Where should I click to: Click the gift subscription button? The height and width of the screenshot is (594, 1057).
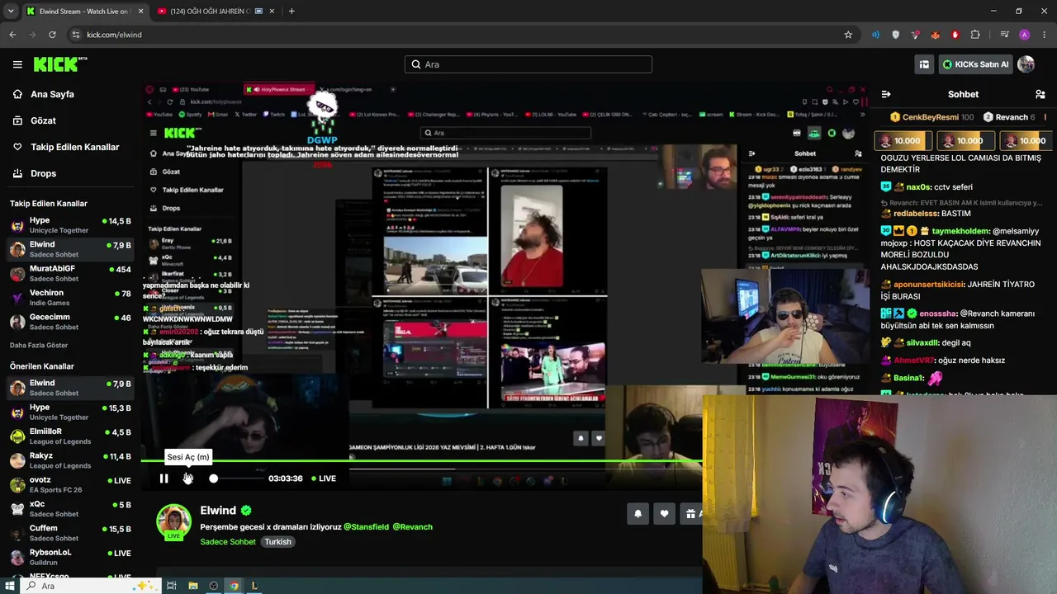click(691, 514)
